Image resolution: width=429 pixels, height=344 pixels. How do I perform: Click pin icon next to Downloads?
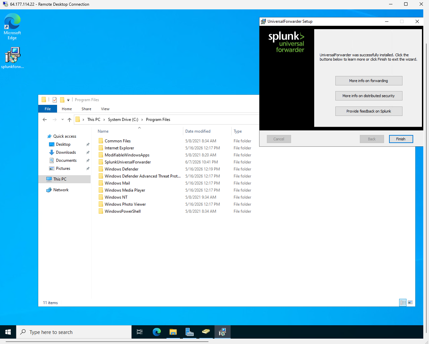coord(88,152)
